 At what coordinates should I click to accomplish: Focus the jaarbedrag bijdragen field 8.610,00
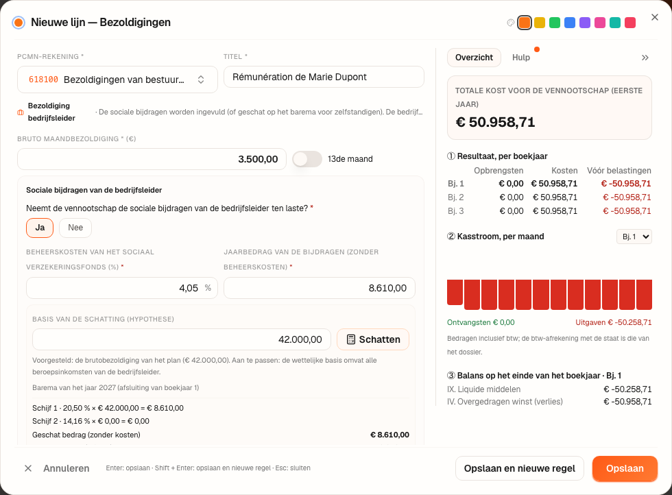tap(320, 288)
